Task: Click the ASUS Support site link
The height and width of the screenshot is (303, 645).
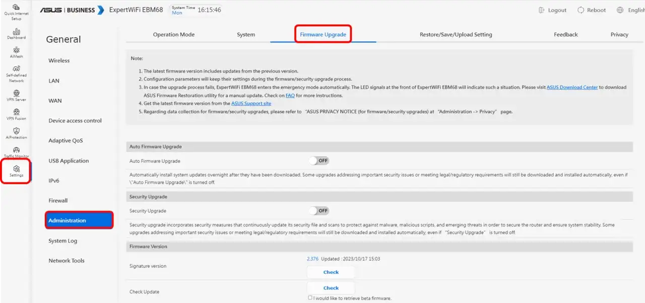Action: pos(251,103)
